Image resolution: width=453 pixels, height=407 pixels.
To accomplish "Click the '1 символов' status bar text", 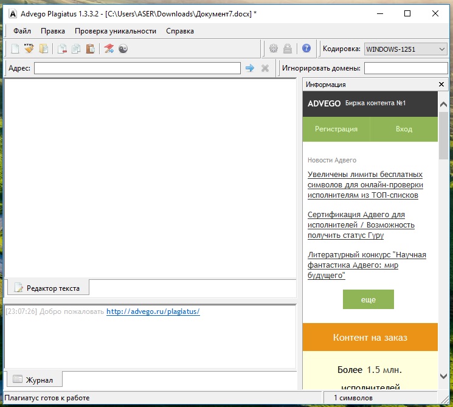I will coord(353,398).
